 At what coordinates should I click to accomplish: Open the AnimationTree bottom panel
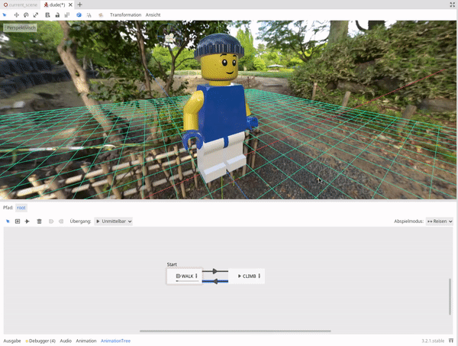pyautogui.click(x=116, y=341)
